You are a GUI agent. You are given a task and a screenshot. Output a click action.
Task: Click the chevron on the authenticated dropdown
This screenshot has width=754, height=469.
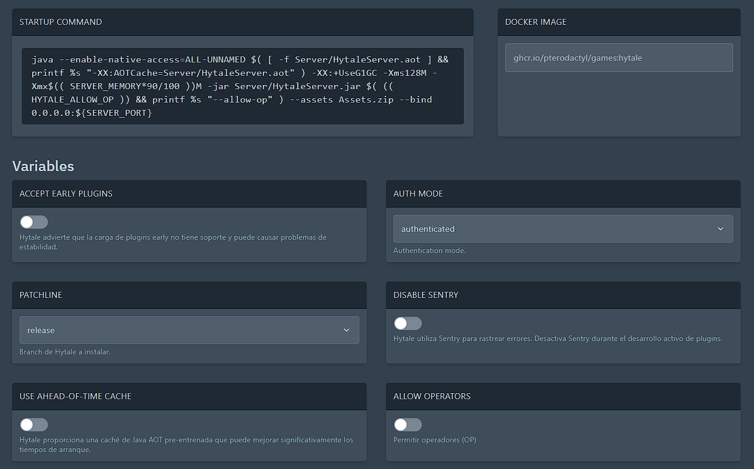click(720, 229)
